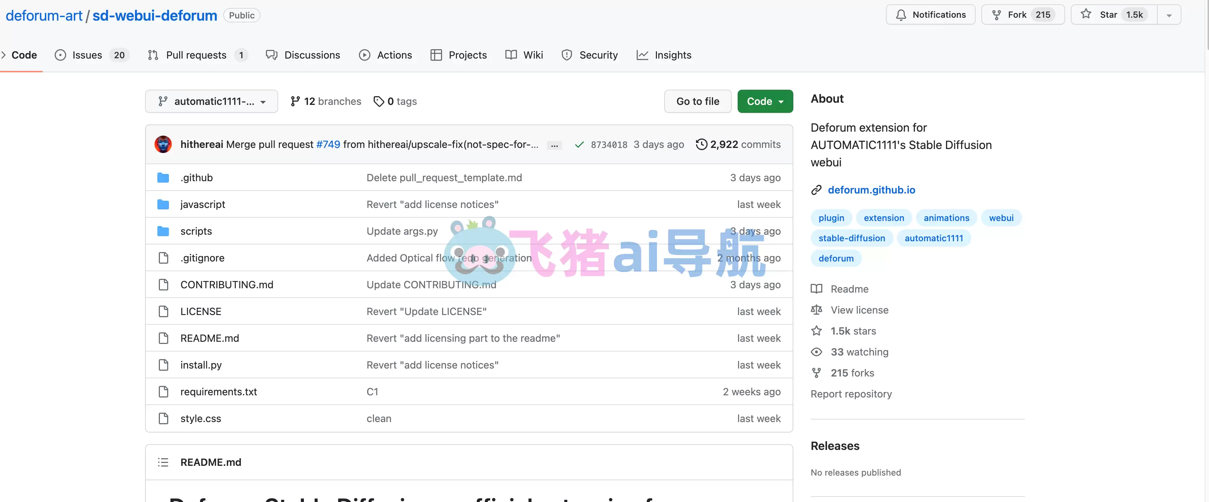Open the Star lists dropdown arrow
Screen dimensions: 1209x502
(x=1169, y=15)
